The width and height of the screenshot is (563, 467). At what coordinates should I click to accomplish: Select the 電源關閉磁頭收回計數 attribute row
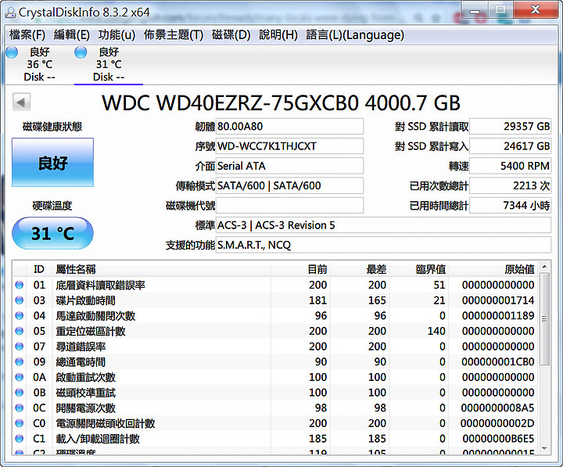(275, 423)
